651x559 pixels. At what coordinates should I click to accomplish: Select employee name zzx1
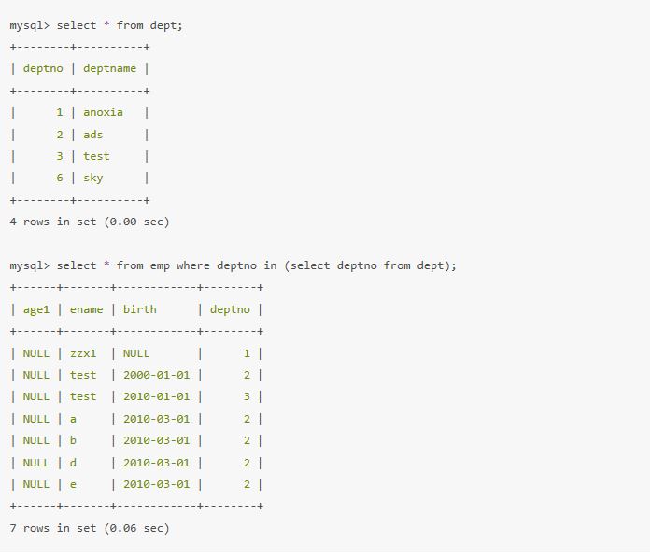pos(83,353)
